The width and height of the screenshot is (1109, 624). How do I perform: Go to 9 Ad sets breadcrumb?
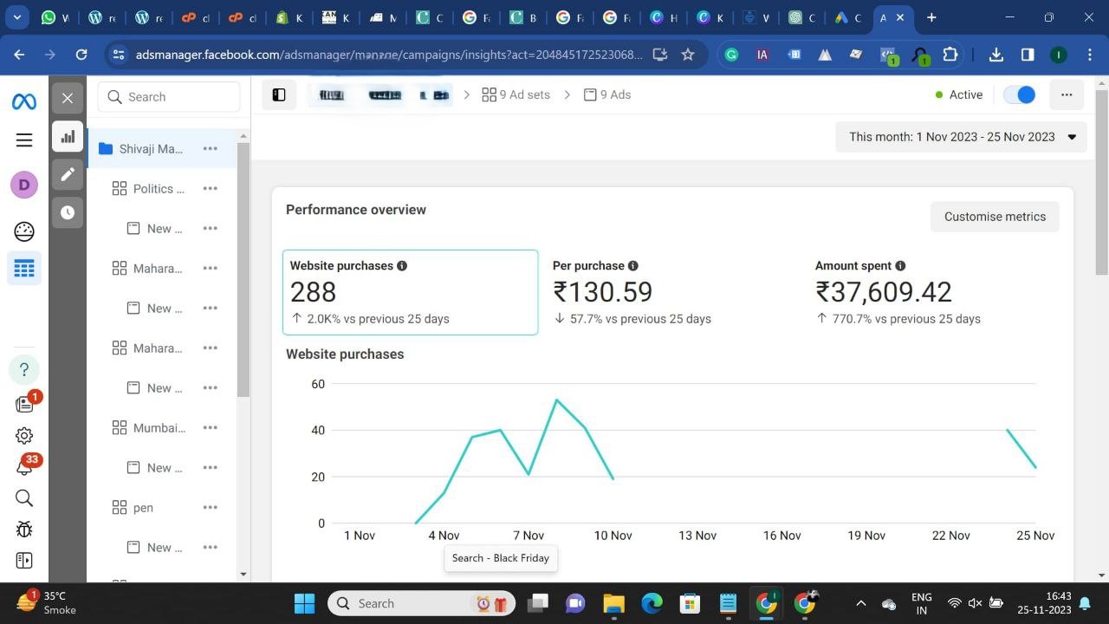pyautogui.click(x=516, y=94)
